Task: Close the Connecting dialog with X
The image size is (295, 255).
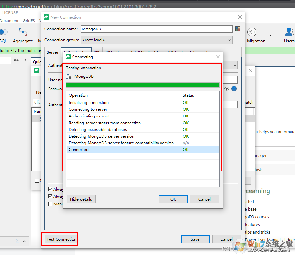Action: point(218,57)
